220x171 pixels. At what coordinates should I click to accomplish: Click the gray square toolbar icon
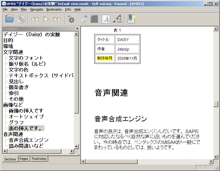point(94,19)
